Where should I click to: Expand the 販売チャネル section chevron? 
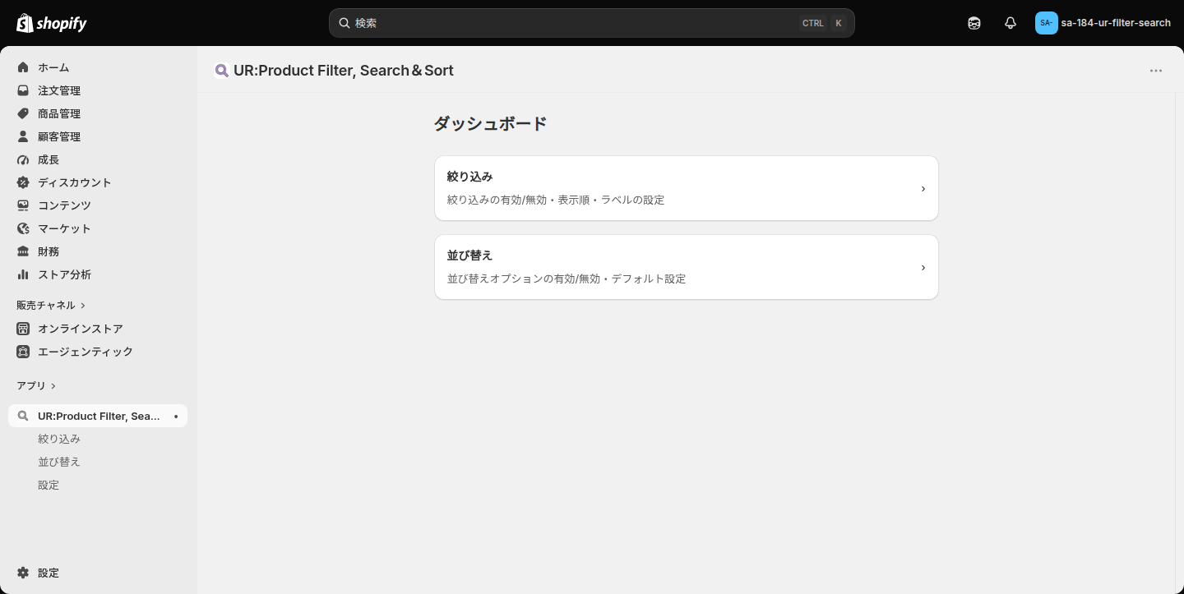[83, 306]
